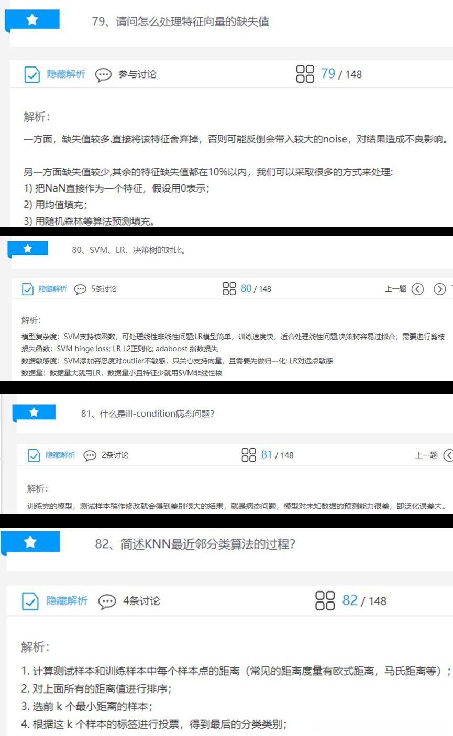Image resolution: width=453 pixels, height=736 pixels.
Task: Click the line 3) 用随机森林等算法预测填充
Action: 89,221
